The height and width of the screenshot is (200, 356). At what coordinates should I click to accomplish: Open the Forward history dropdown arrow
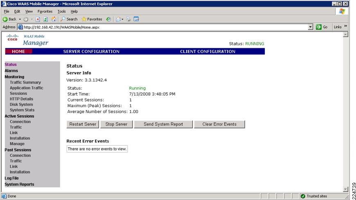(x=32, y=19)
